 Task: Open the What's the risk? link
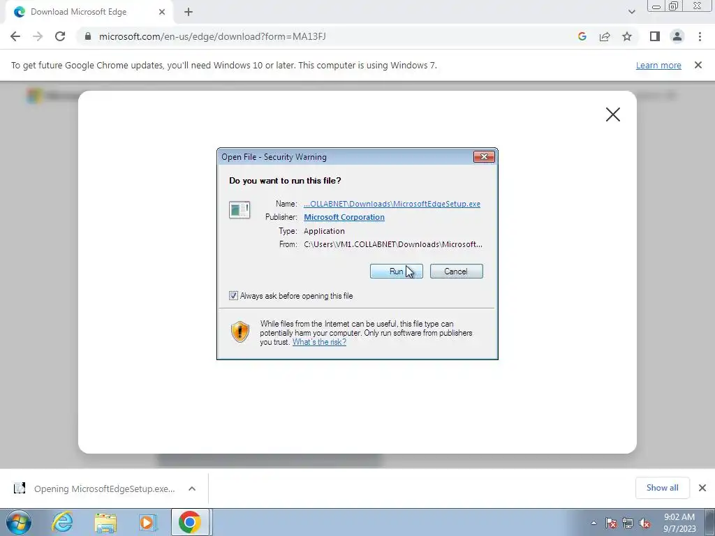click(x=319, y=342)
